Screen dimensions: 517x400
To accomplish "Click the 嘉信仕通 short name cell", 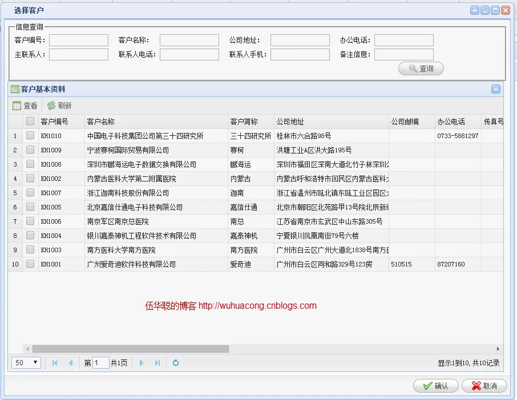I will click(251, 207).
